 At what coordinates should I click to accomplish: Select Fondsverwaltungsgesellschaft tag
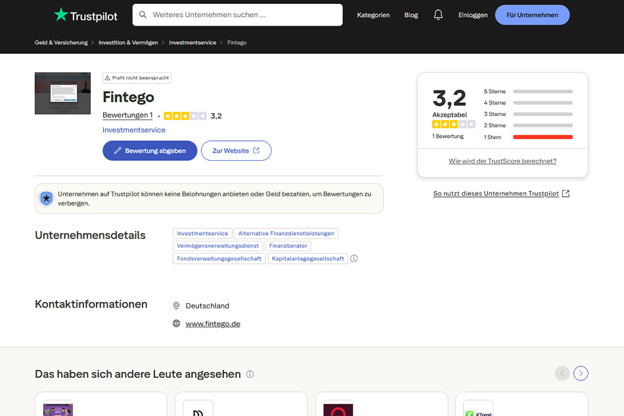point(219,259)
